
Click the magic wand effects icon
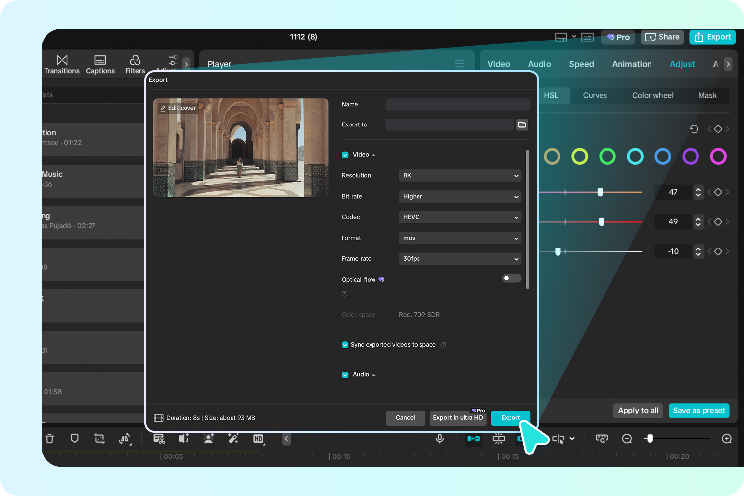pyautogui.click(x=233, y=439)
